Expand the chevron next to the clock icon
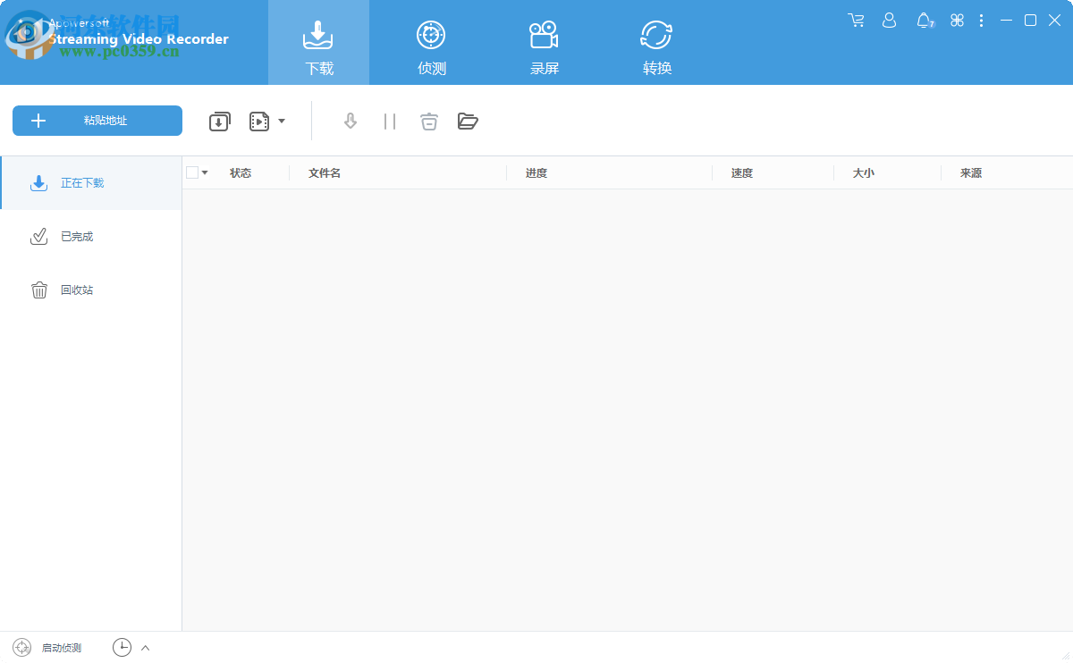 [144, 647]
